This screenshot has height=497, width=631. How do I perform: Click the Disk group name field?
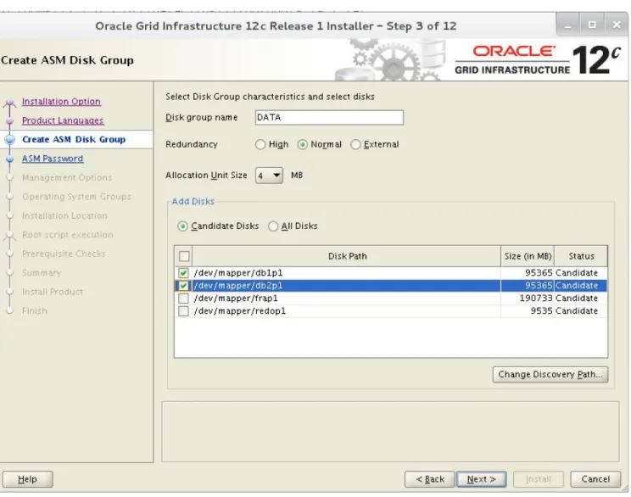329,118
